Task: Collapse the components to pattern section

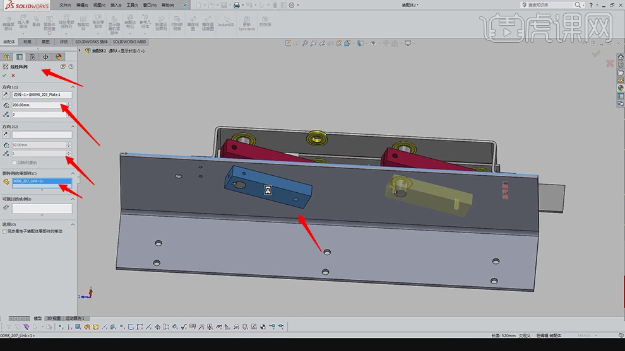Action: [x=71, y=173]
